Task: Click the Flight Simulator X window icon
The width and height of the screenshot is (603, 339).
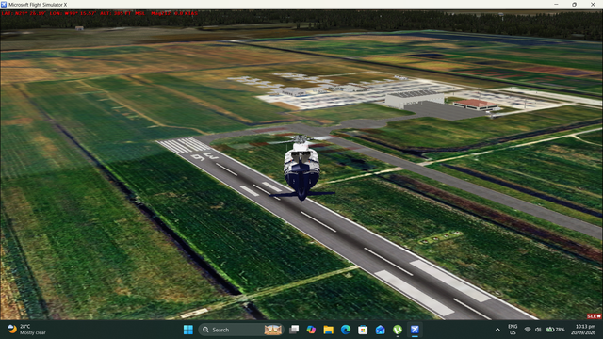Action: [x=4, y=5]
